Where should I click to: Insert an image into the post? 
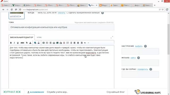pos(44,43)
